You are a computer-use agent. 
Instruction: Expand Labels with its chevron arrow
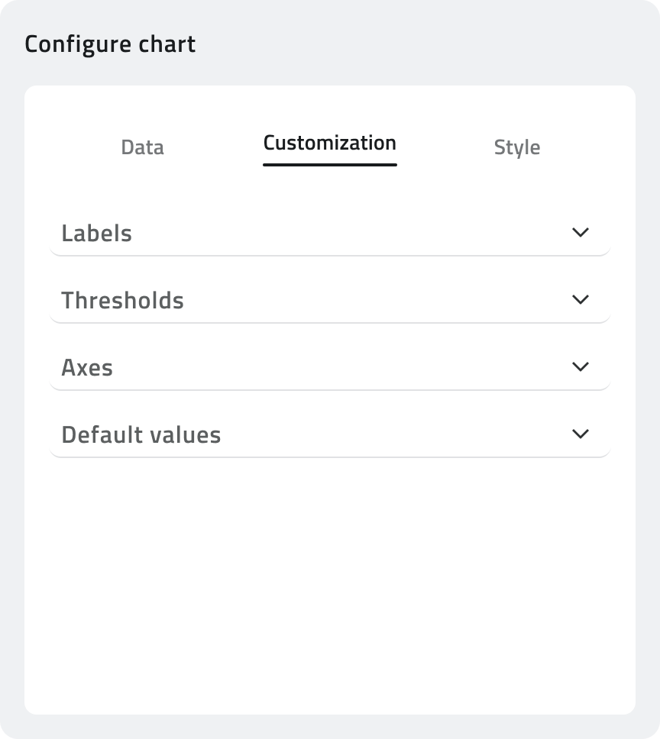coord(581,232)
